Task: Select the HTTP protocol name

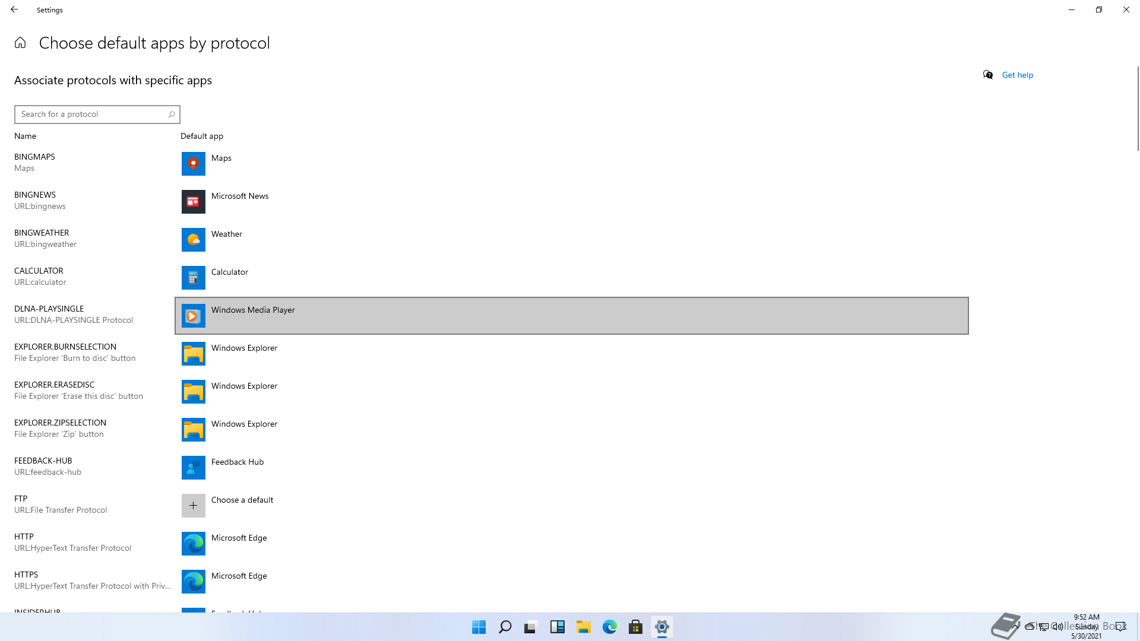Action: (x=24, y=537)
